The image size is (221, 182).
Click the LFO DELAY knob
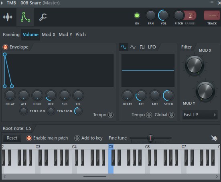tap(128, 95)
